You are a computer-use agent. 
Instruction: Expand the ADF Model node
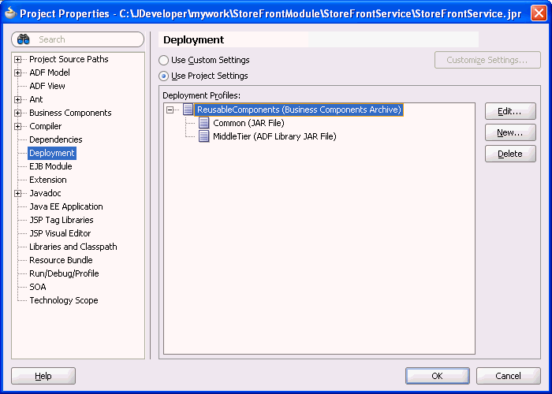pos(17,72)
